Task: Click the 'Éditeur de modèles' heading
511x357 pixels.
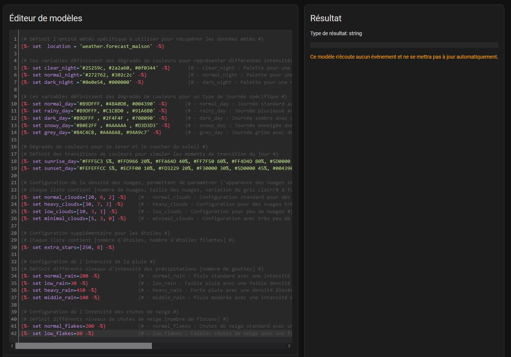Action: click(x=46, y=18)
